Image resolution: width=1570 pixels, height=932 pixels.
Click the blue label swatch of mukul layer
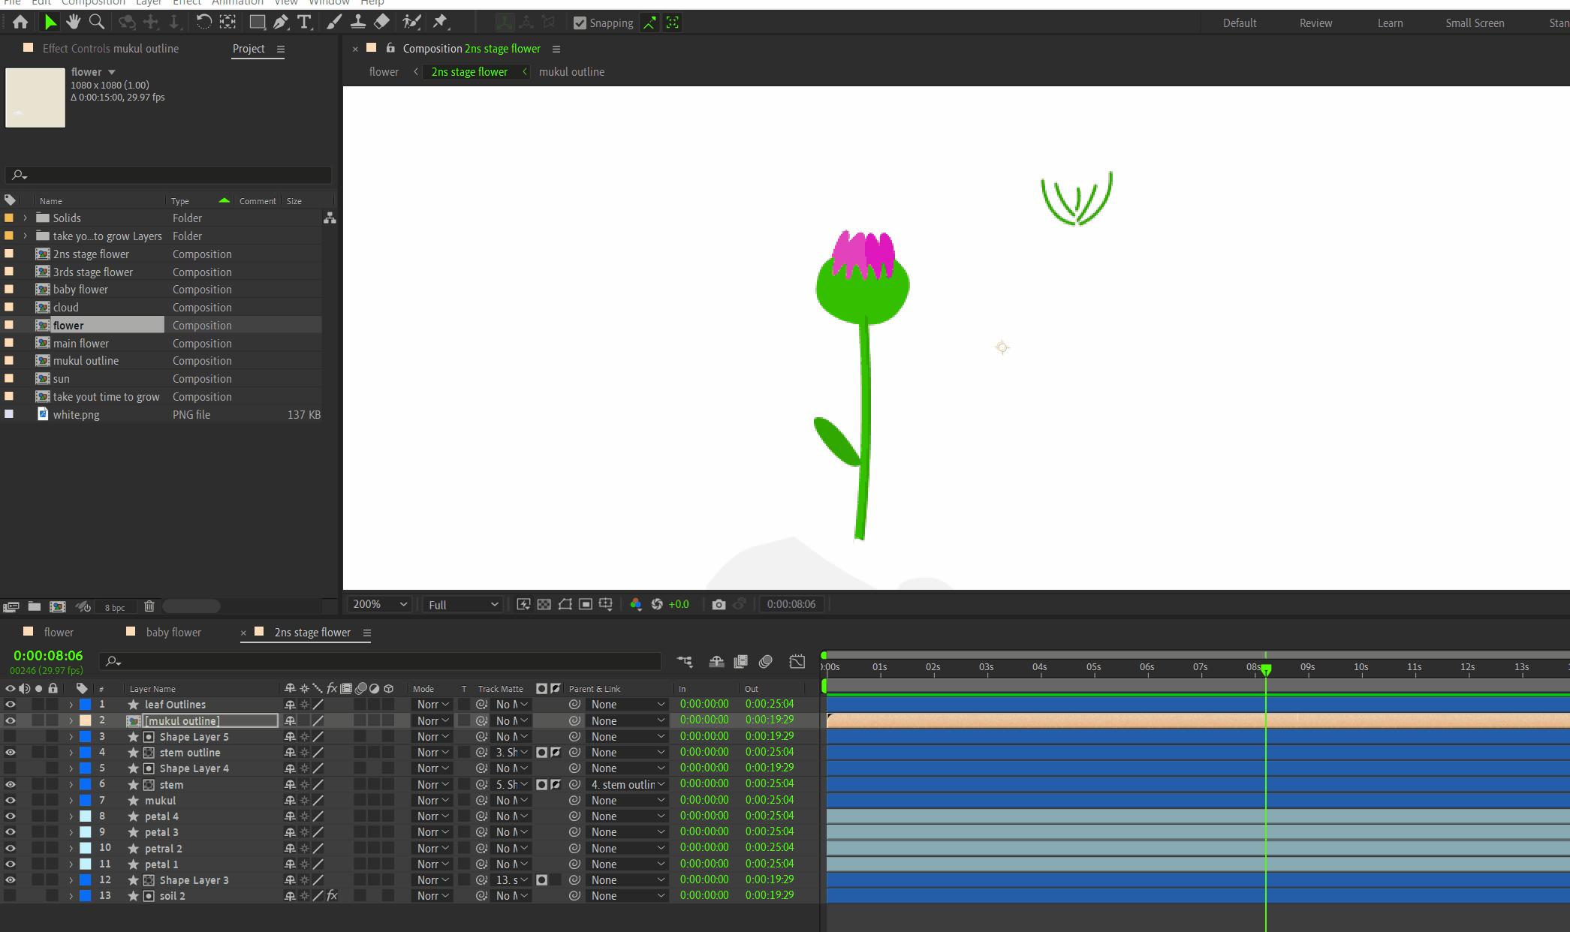[x=86, y=801]
